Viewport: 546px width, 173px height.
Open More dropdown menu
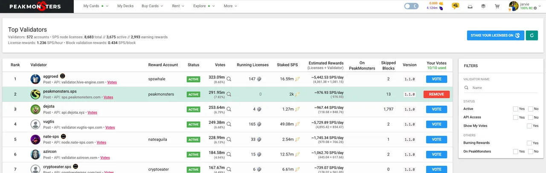point(230,6)
